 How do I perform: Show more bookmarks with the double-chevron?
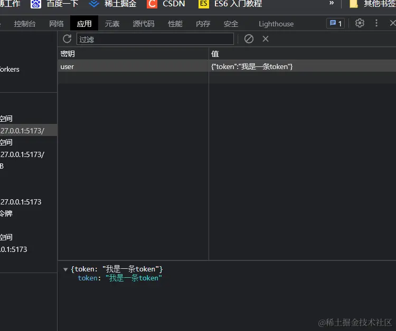click(332, 3)
